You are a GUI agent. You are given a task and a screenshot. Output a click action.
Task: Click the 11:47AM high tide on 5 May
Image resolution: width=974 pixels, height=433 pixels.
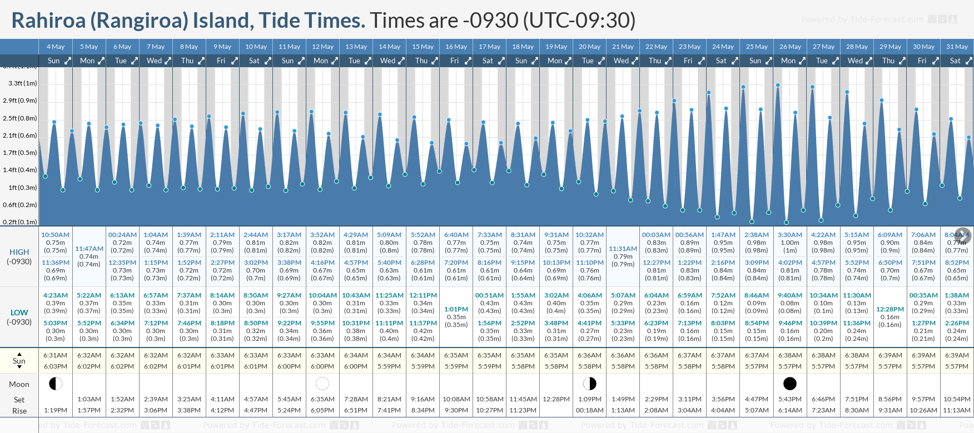89,256
